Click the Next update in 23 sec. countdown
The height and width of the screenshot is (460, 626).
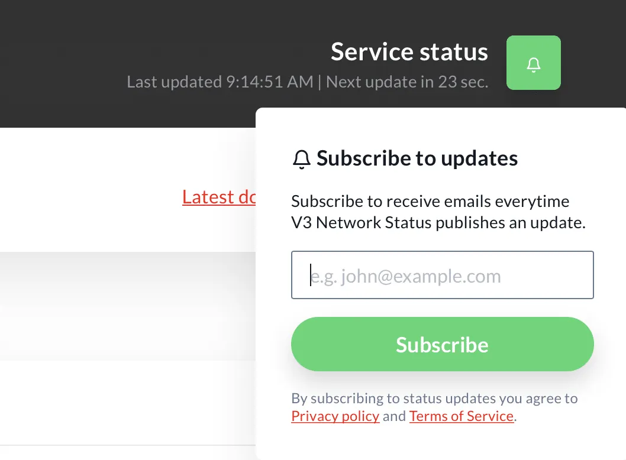tap(406, 82)
